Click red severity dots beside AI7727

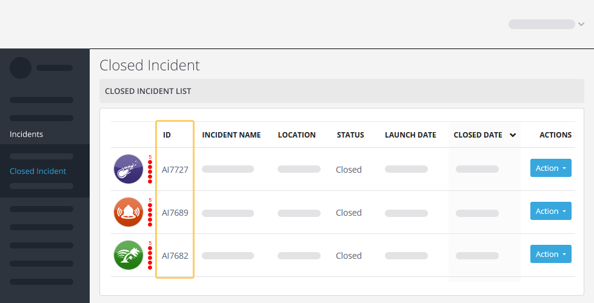coord(150,169)
